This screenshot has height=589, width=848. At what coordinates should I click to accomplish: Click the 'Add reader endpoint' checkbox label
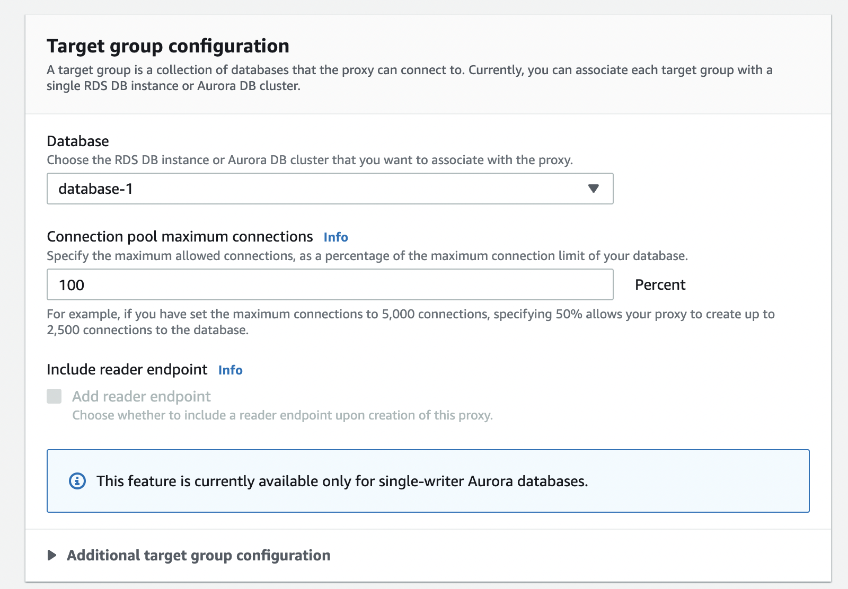point(142,396)
